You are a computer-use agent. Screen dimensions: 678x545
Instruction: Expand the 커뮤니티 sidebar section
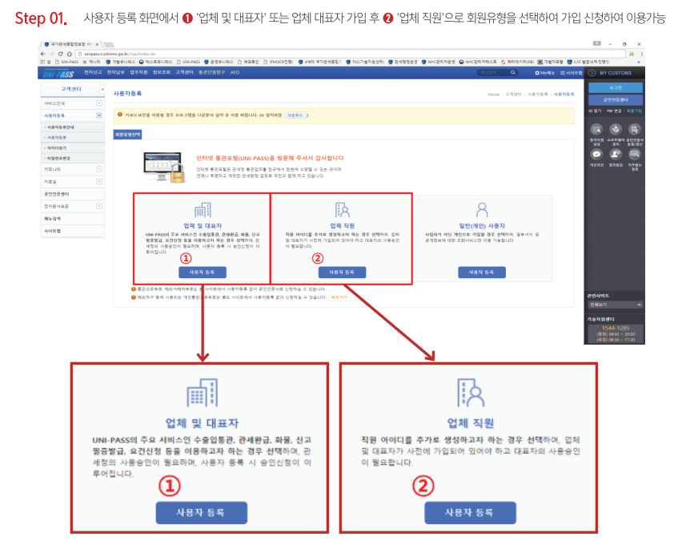click(99, 170)
